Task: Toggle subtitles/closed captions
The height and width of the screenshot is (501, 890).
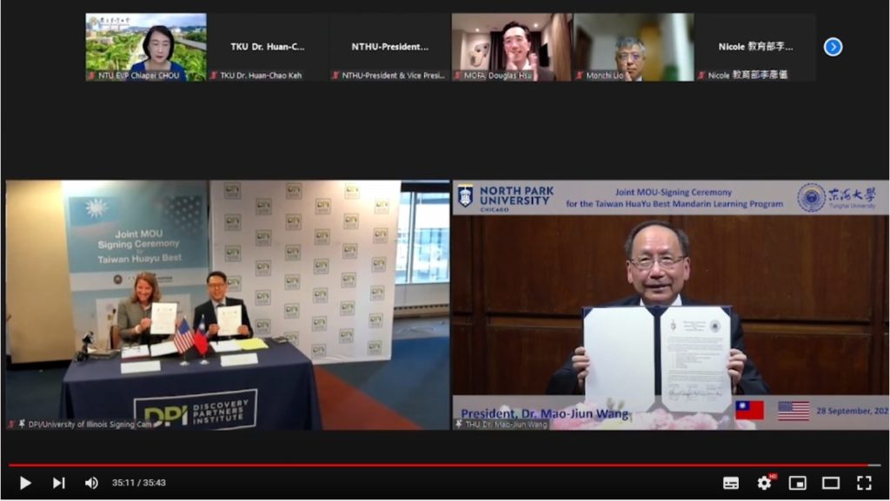Action: (x=731, y=483)
